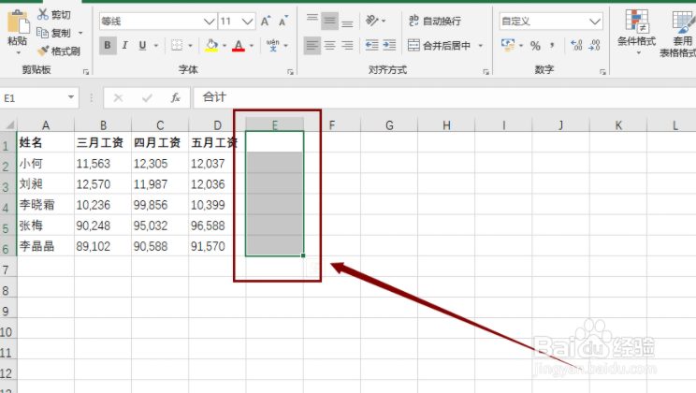This screenshot has height=393, width=696.
Task: Click the cell Borders icon
Action: (177, 45)
